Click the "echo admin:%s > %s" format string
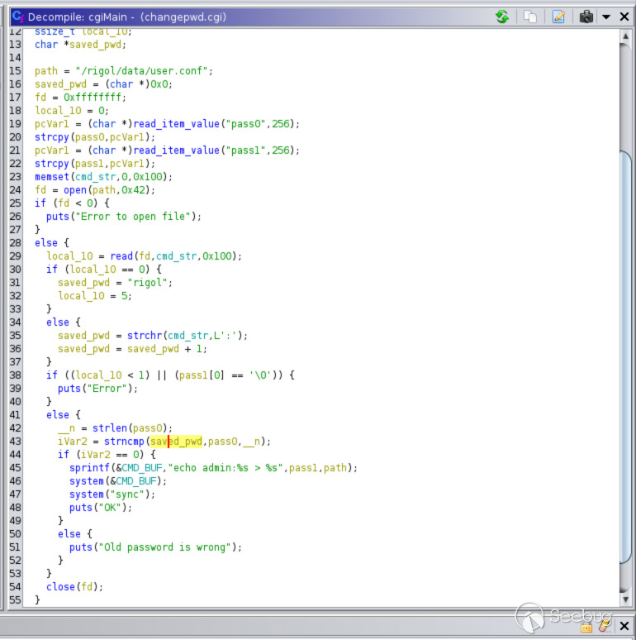The width and height of the screenshot is (636, 640). click(x=225, y=468)
